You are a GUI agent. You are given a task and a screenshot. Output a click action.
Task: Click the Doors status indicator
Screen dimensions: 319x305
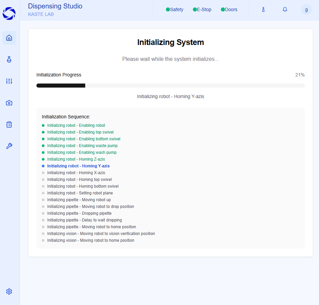229,9
